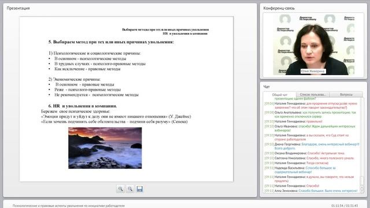The width and height of the screenshot is (370, 208).
Task: Click heading '6. HR и увольнения в компании'
Action: tap(83, 106)
